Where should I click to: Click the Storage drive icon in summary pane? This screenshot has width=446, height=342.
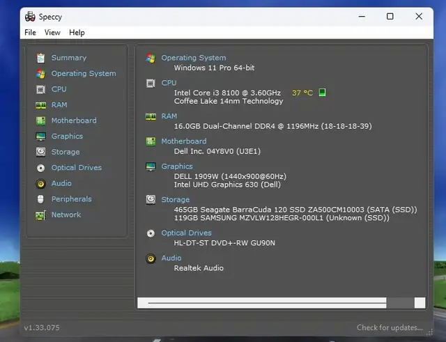(151, 200)
